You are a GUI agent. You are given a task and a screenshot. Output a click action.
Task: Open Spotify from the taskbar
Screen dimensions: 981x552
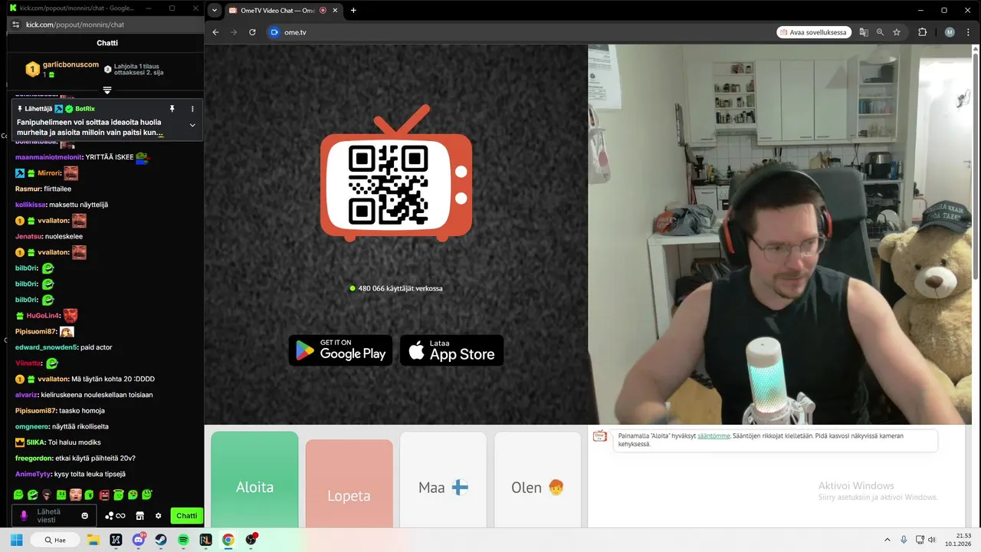(183, 540)
